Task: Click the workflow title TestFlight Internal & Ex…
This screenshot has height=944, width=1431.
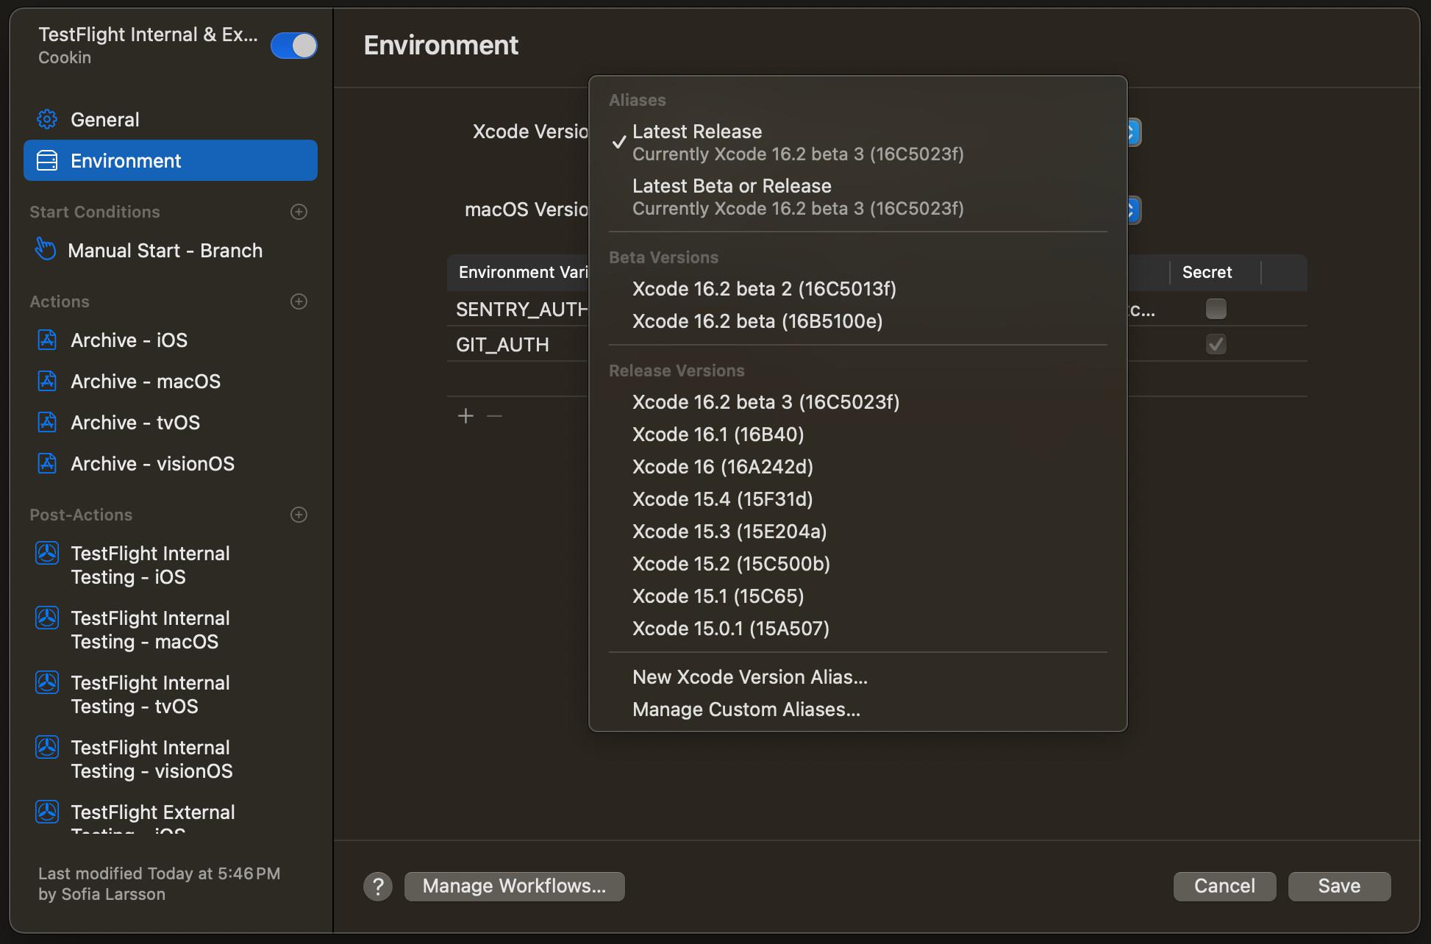Action: (148, 35)
